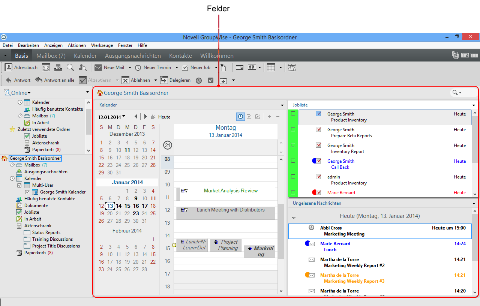
Task: Toggle the George Smith Kalender checkbox
Action: [27, 192]
